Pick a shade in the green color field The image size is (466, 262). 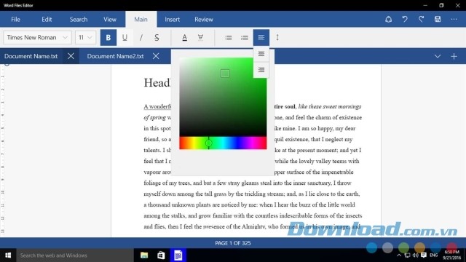(x=223, y=97)
